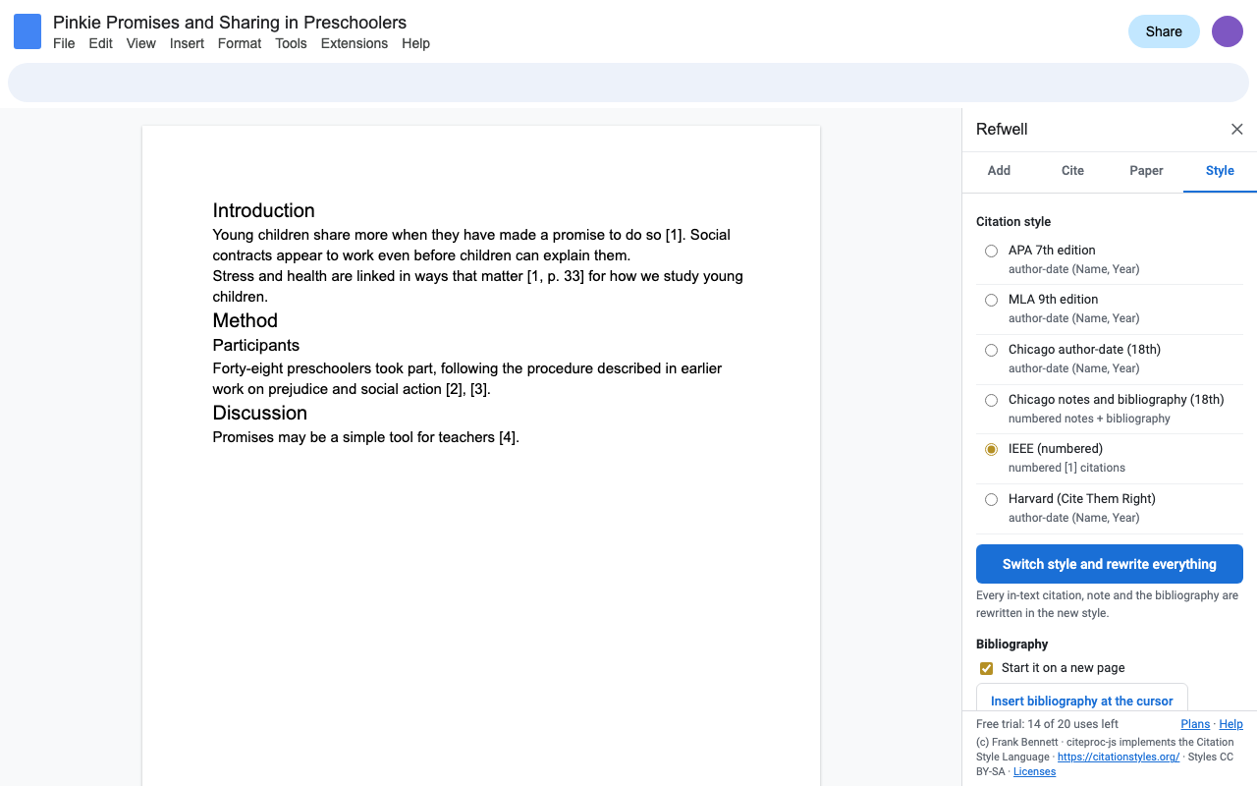Open the purple account avatar
The width and height of the screenshot is (1257, 786).
click(1228, 31)
